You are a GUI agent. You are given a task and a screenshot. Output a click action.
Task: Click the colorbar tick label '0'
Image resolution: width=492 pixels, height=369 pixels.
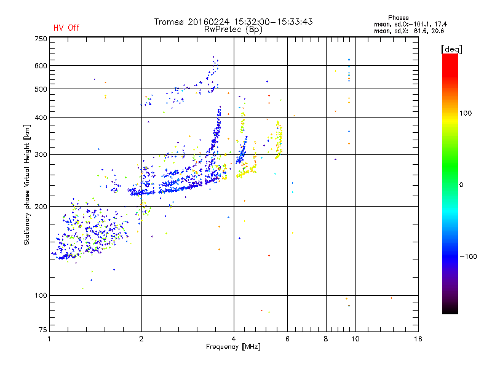click(461, 185)
